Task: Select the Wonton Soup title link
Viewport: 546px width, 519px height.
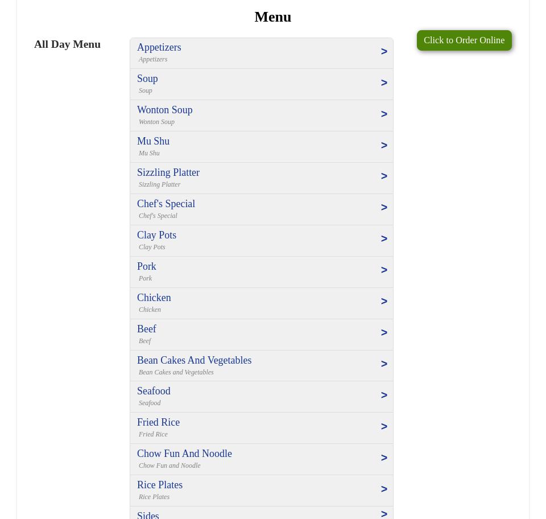Action: pyautogui.click(x=164, y=110)
